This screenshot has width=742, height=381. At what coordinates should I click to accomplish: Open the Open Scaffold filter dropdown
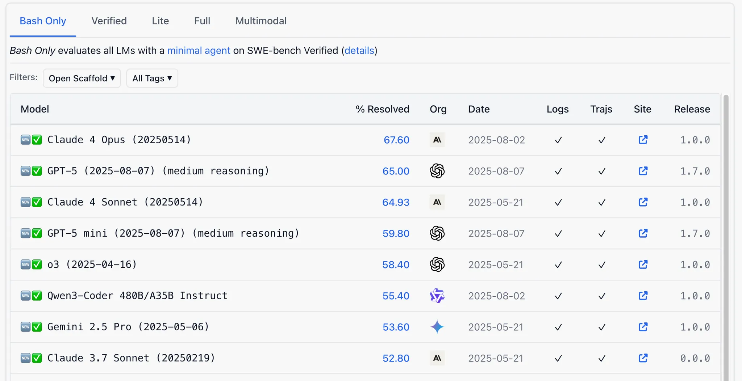tap(82, 78)
